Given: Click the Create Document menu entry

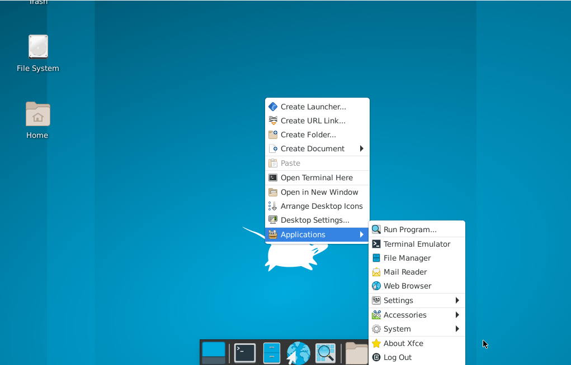Looking at the screenshot, I should point(317,148).
